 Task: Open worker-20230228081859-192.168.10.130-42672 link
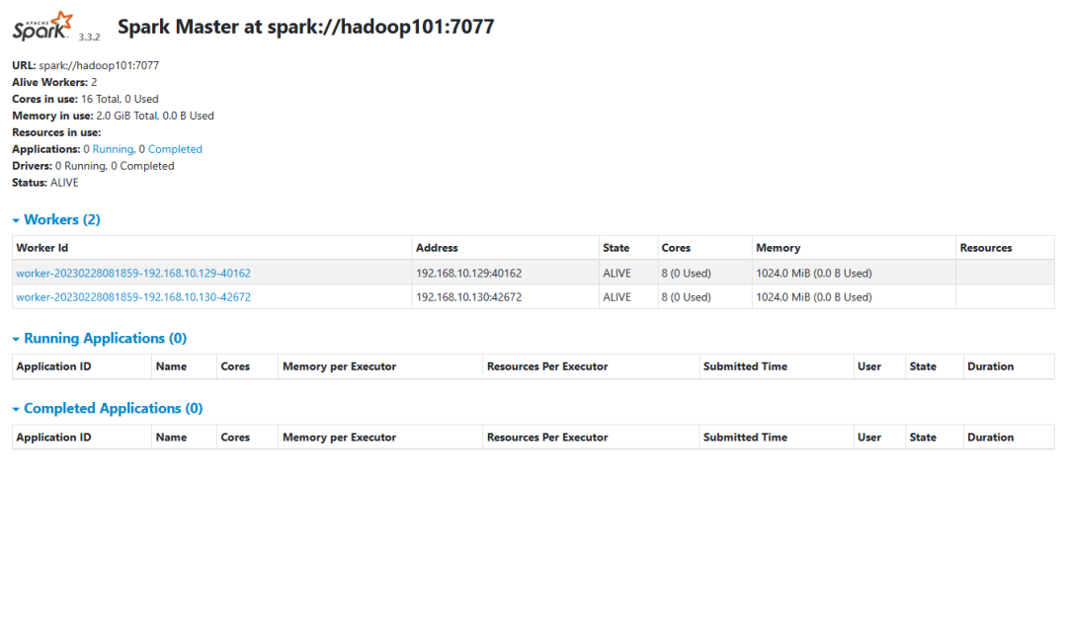coord(133,297)
